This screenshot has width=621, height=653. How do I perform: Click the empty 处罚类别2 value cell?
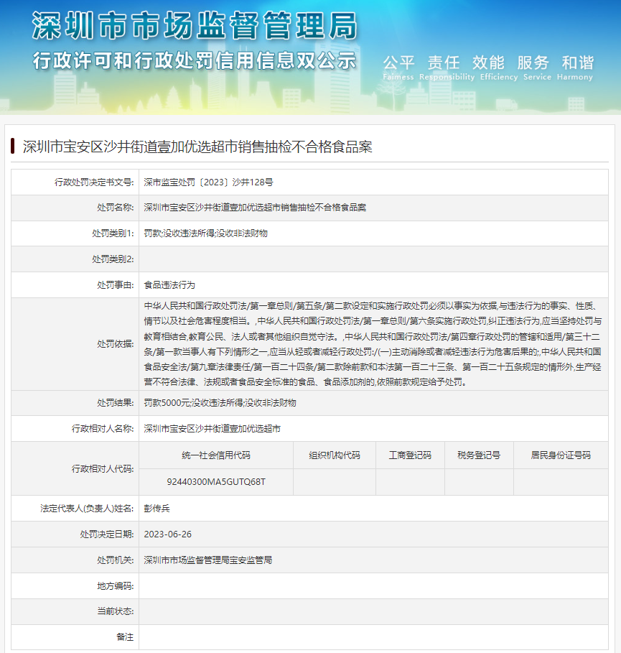(x=373, y=259)
